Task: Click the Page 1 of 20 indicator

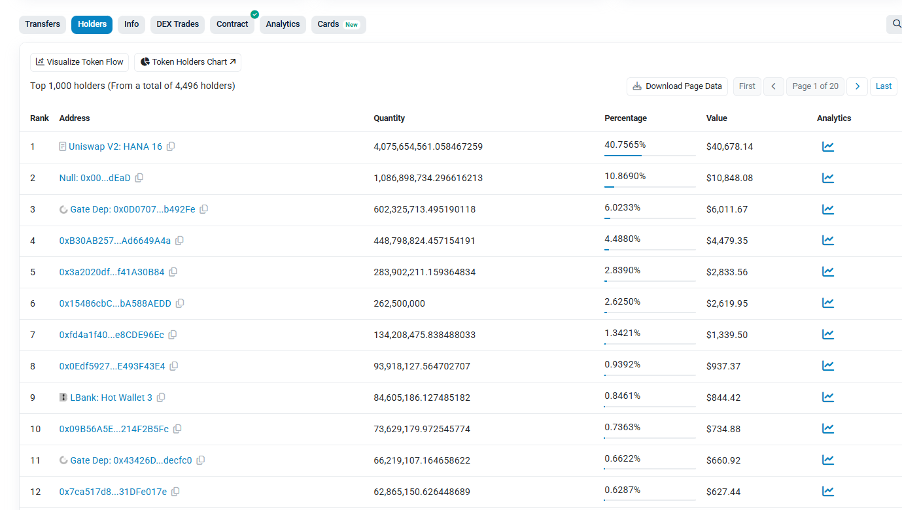Action: coord(816,86)
